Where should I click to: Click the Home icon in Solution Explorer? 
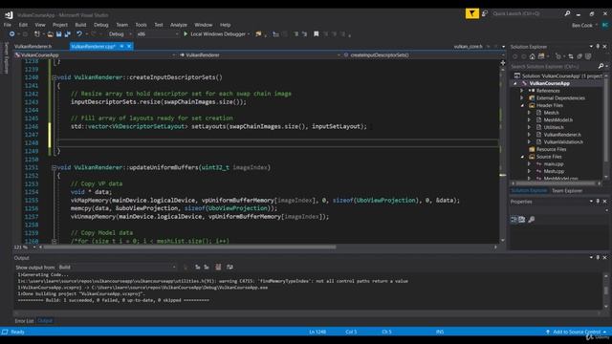point(533,56)
